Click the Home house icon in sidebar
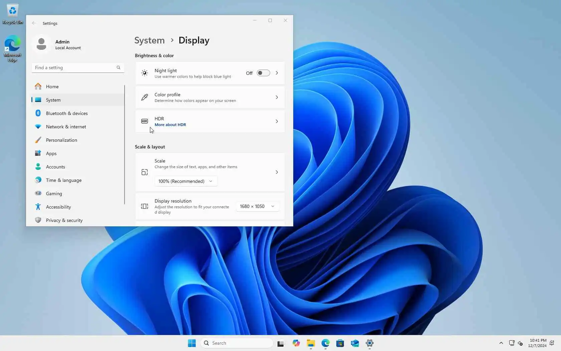The width and height of the screenshot is (561, 351). 38,86
